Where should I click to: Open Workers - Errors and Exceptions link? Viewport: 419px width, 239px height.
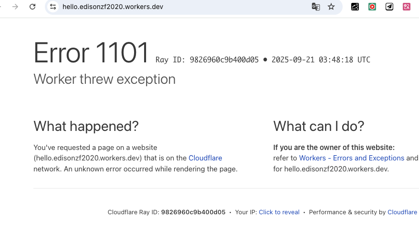point(351,158)
